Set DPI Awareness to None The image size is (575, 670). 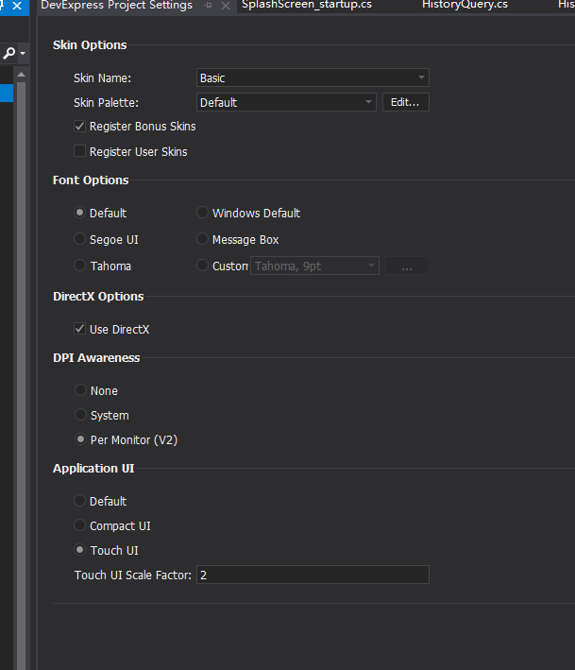[x=80, y=390]
